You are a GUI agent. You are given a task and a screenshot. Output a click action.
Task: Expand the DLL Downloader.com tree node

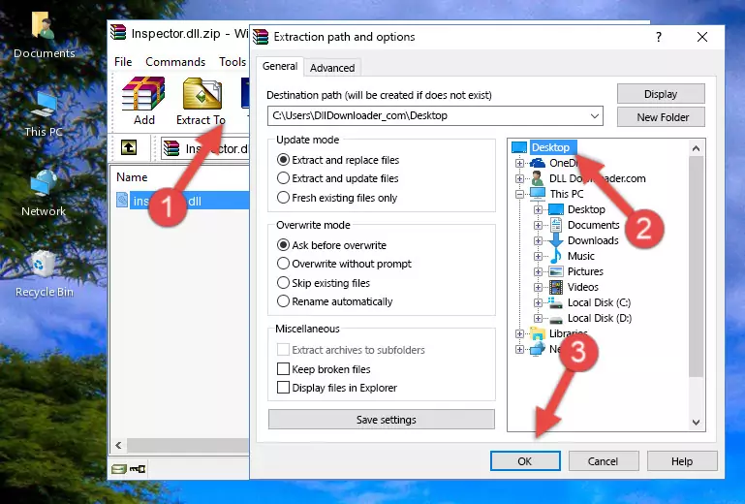pyautogui.click(x=520, y=178)
